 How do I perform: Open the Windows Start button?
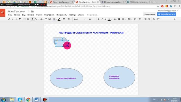point(3,100)
